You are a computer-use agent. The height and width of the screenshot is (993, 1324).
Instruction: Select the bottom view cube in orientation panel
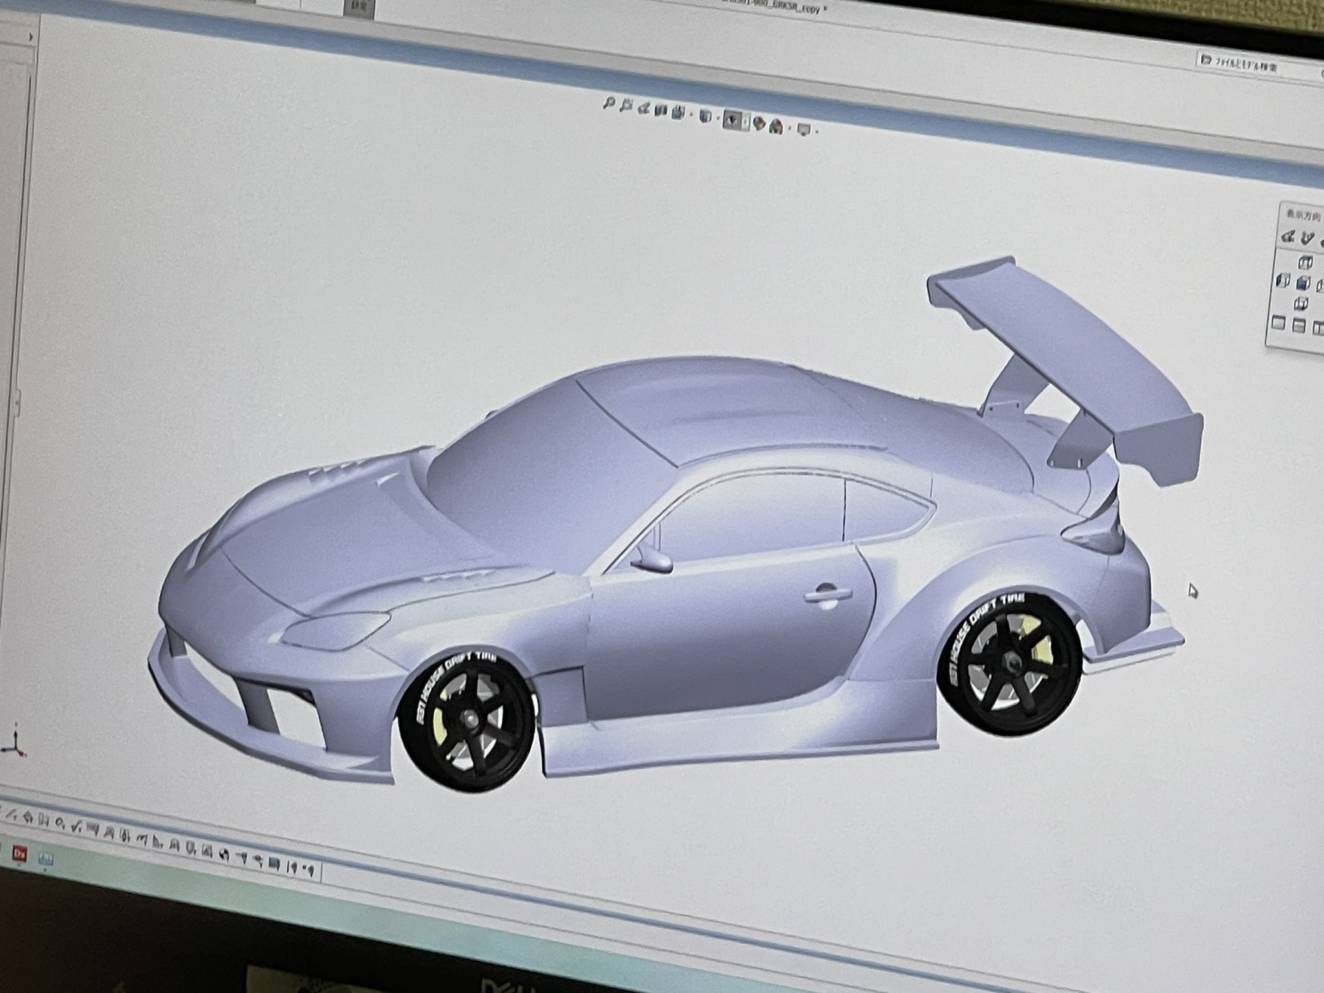[1301, 303]
